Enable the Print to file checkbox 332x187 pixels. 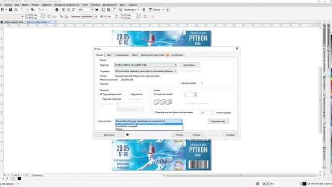(180, 83)
